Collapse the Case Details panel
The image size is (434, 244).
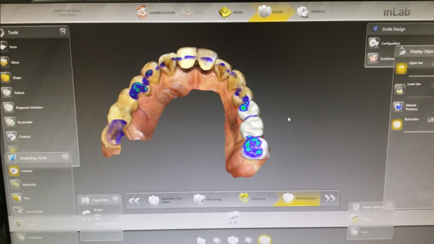(x=115, y=199)
